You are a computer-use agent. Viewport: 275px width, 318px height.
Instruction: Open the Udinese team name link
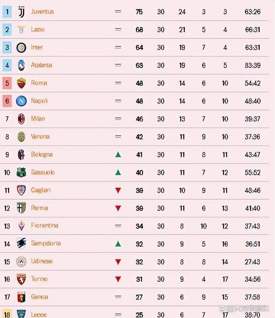(x=42, y=261)
